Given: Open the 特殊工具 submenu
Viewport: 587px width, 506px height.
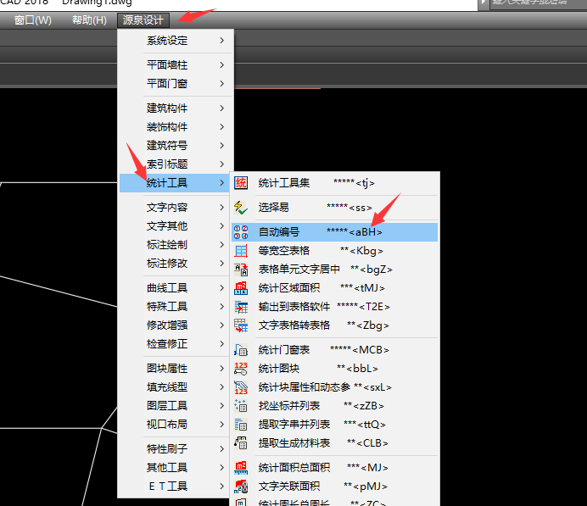Looking at the screenshot, I should pos(175,307).
